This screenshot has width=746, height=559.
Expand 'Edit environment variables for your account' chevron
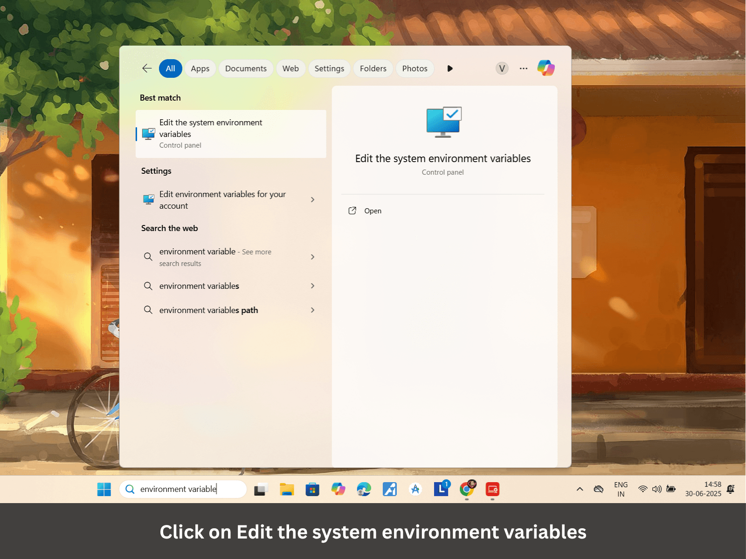click(312, 200)
